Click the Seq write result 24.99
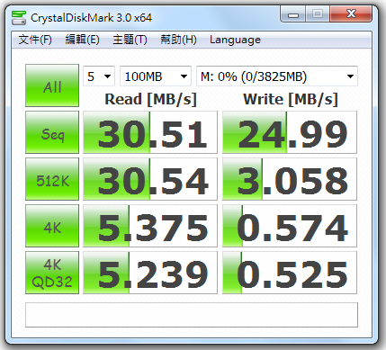The height and width of the screenshot is (350, 386). [x=290, y=132]
